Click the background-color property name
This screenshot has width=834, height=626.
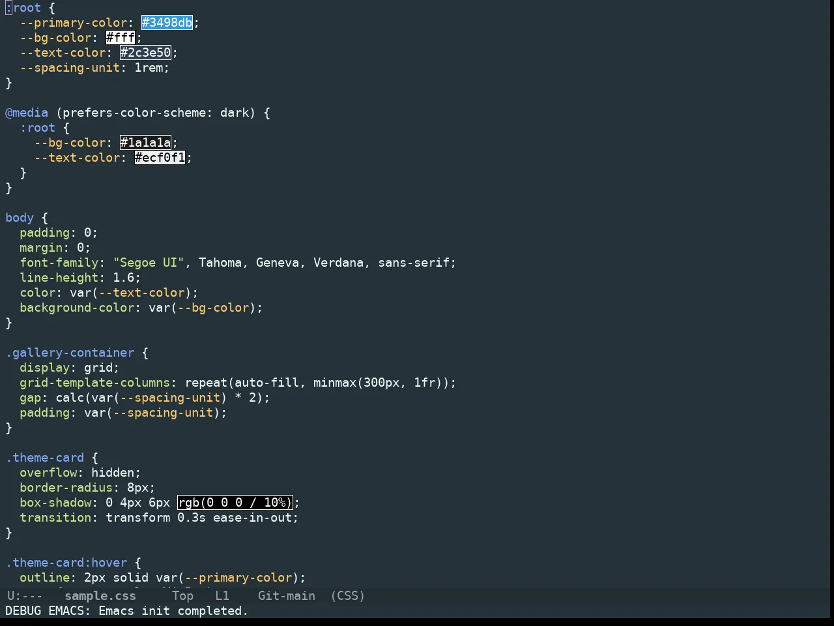[77, 308]
